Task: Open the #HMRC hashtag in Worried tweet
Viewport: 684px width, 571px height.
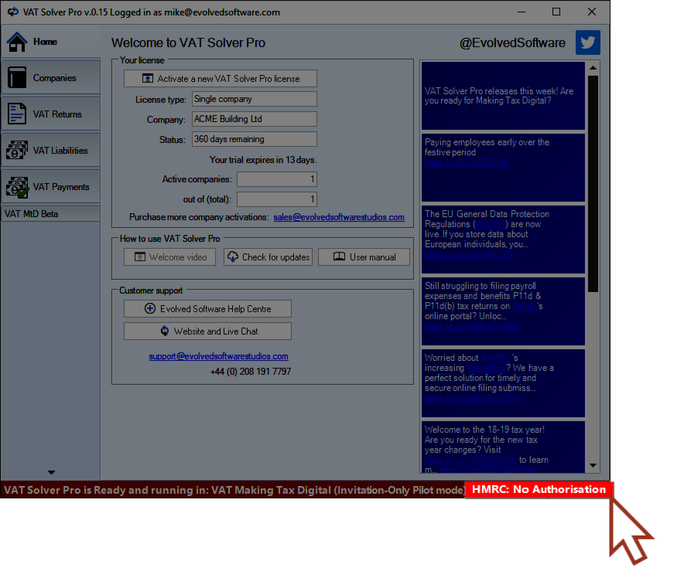Action: [x=497, y=358]
